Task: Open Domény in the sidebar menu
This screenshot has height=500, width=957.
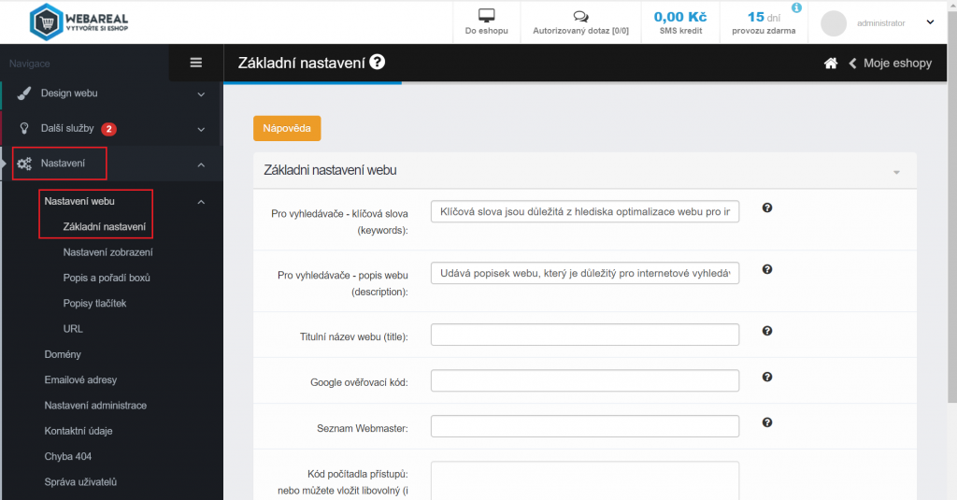Action: click(63, 354)
